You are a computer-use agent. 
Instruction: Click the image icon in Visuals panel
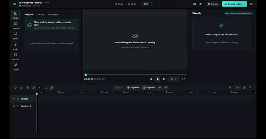(221, 25)
